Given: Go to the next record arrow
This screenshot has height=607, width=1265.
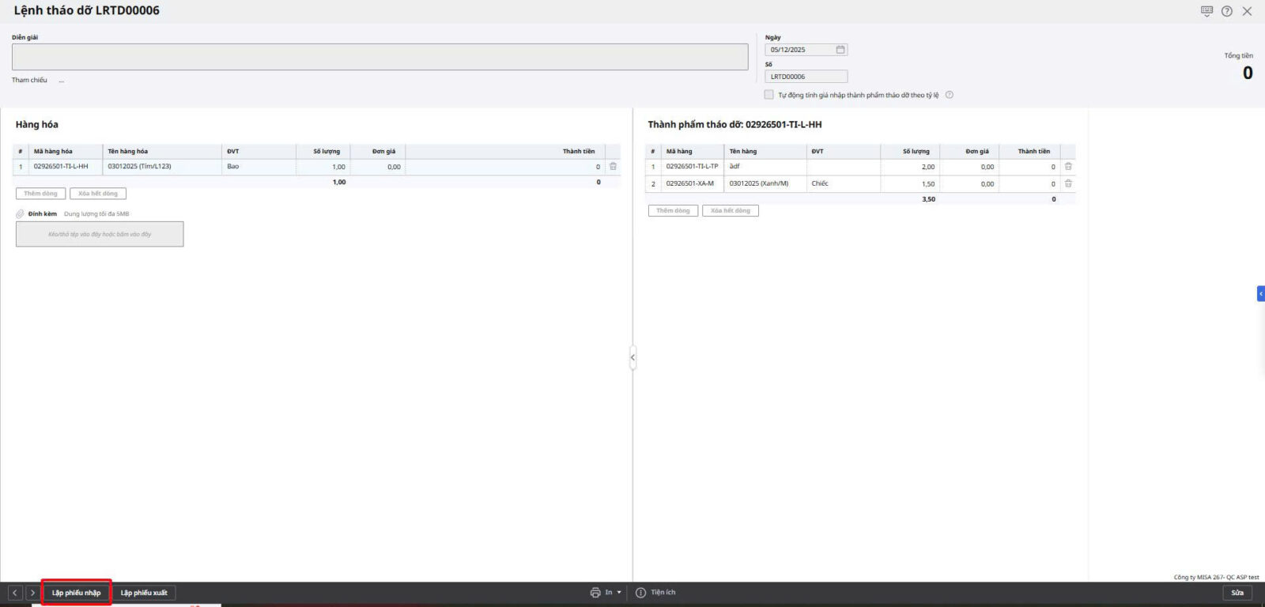Looking at the screenshot, I should coord(32,593).
